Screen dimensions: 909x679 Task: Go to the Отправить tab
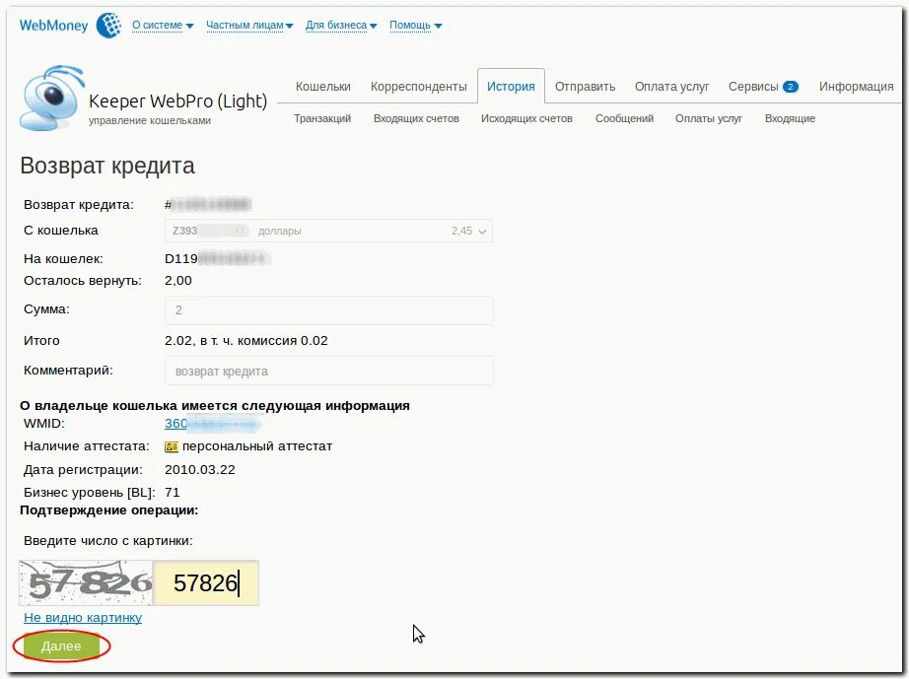585,87
